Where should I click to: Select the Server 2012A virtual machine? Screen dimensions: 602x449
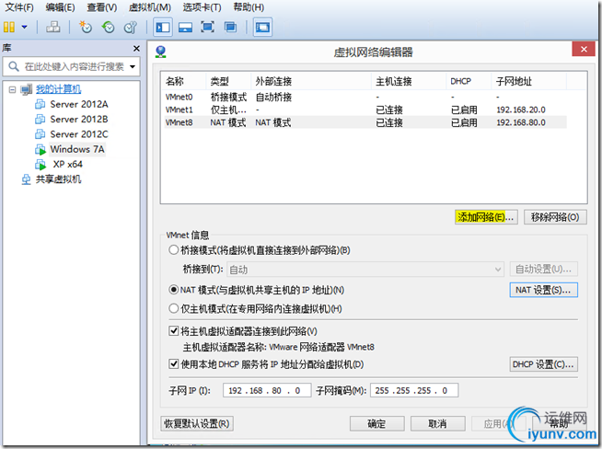(x=79, y=104)
